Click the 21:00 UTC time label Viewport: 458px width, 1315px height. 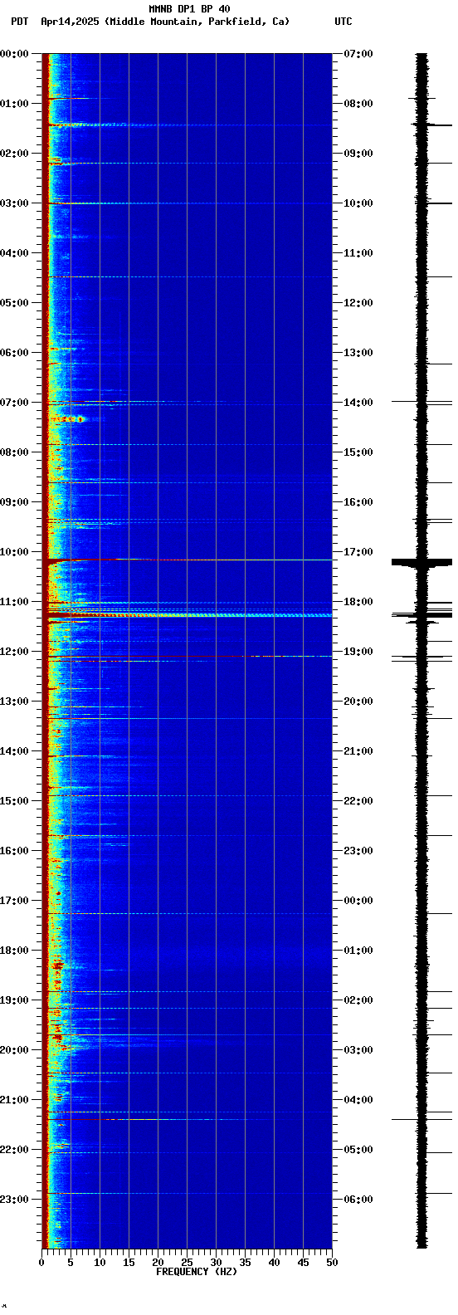pyautogui.click(x=358, y=751)
